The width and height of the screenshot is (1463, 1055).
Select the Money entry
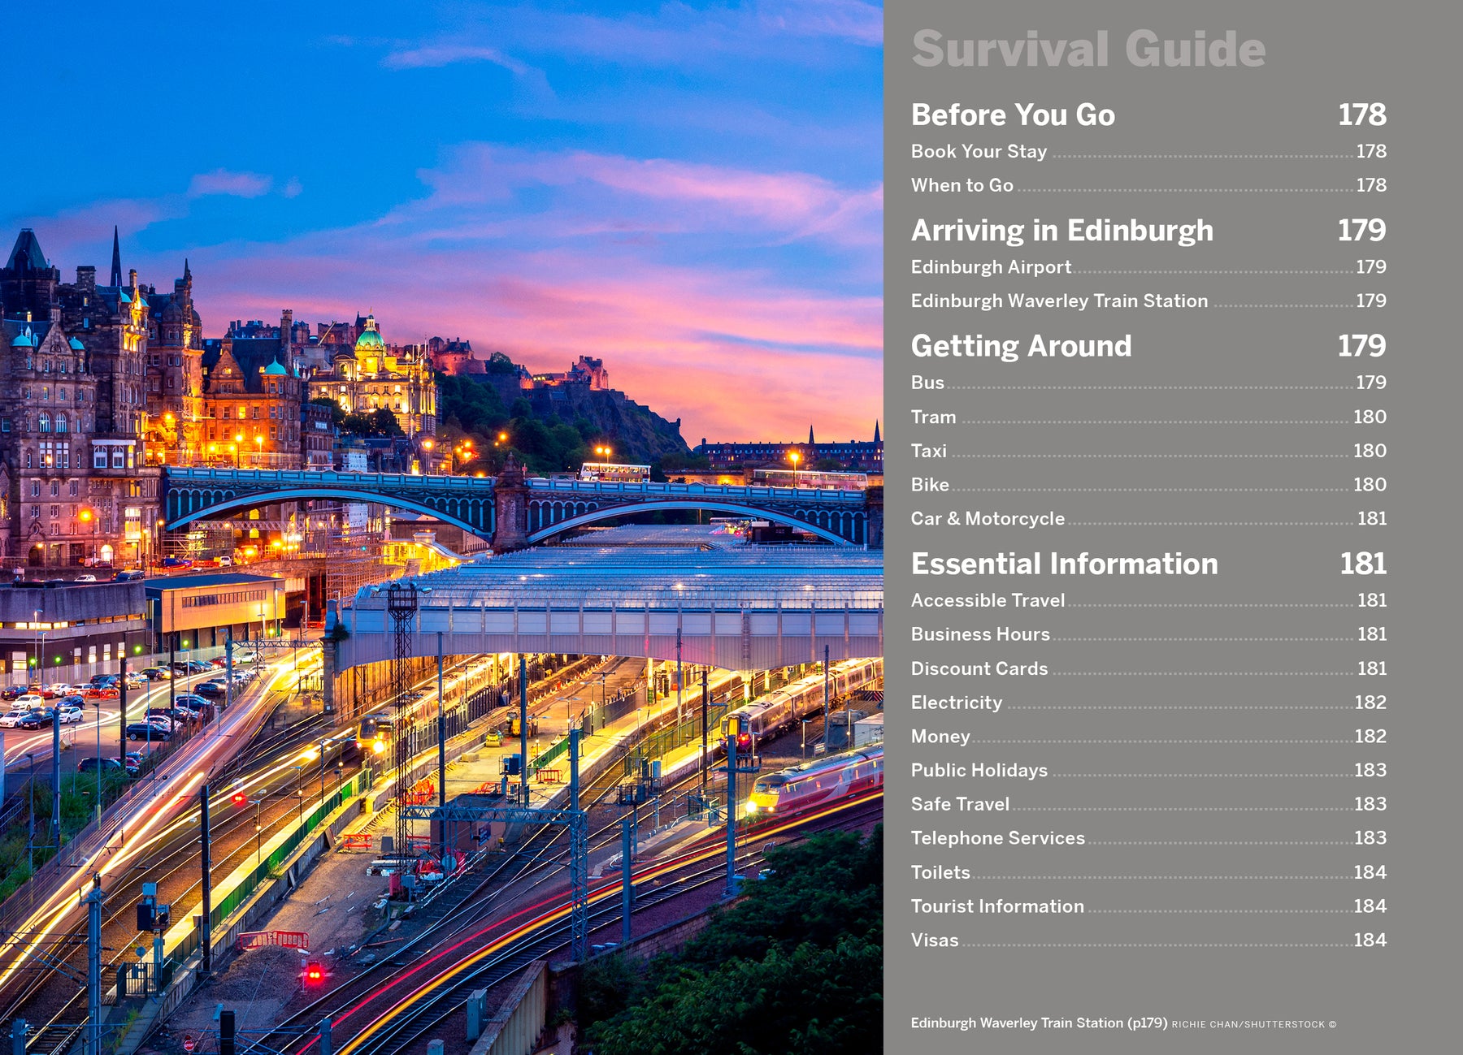click(1148, 737)
